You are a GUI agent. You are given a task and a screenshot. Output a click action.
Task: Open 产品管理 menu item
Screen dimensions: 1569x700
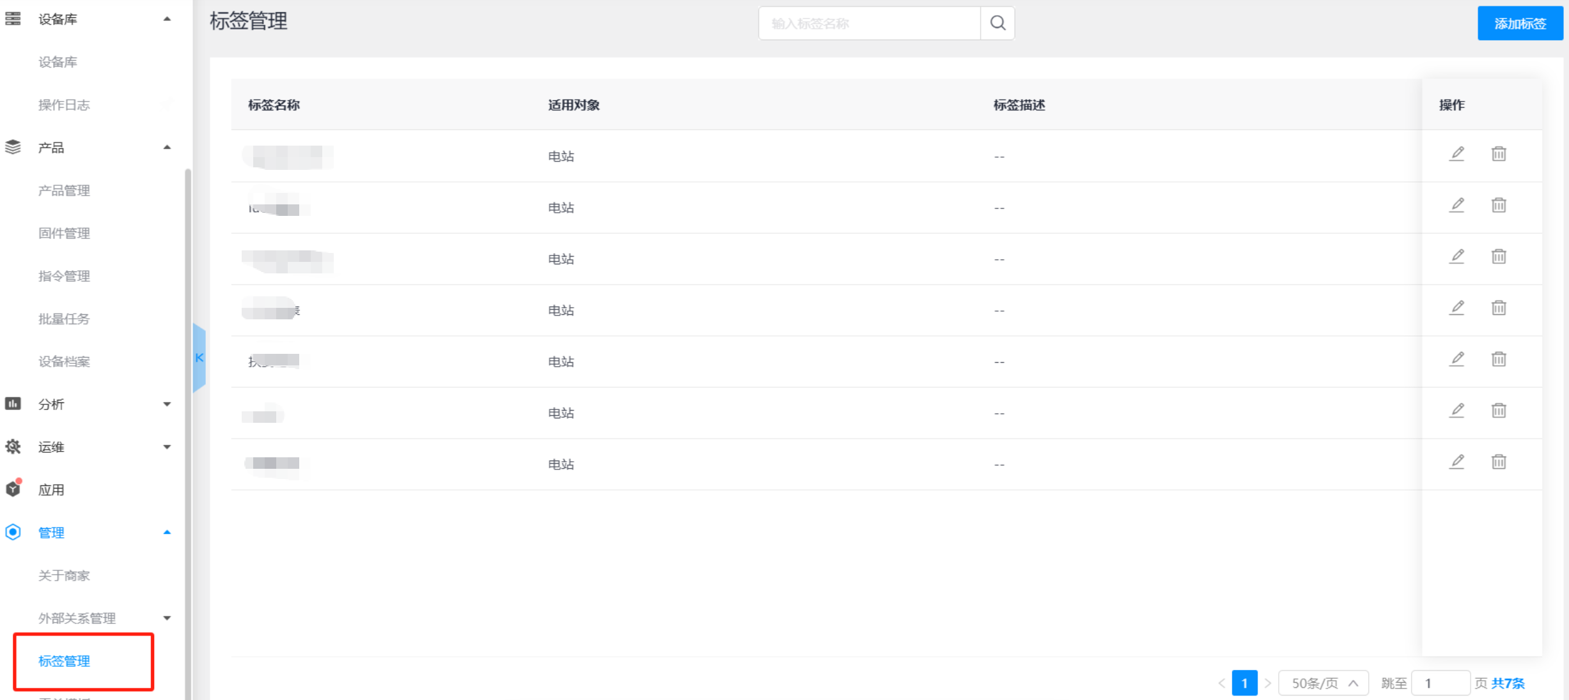(64, 190)
